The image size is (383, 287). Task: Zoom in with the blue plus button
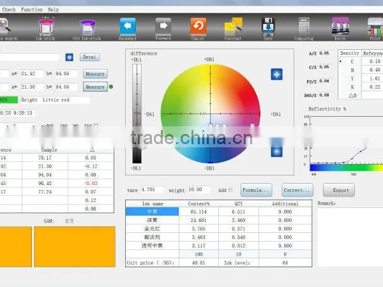pos(277,74)
